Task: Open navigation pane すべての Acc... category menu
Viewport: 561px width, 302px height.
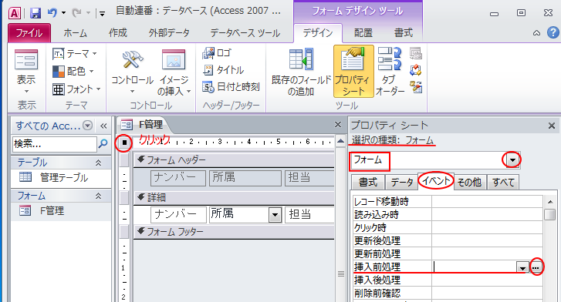Action: coord(88,125)
